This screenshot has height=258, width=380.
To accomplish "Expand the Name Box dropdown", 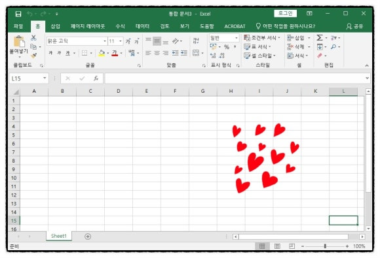I will pos(45,78).
